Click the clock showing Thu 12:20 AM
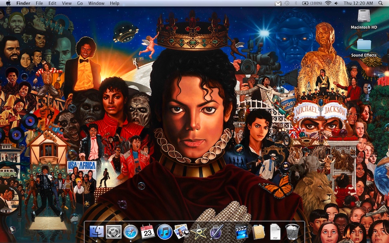 pyautogui.click(x=358, y=3)
